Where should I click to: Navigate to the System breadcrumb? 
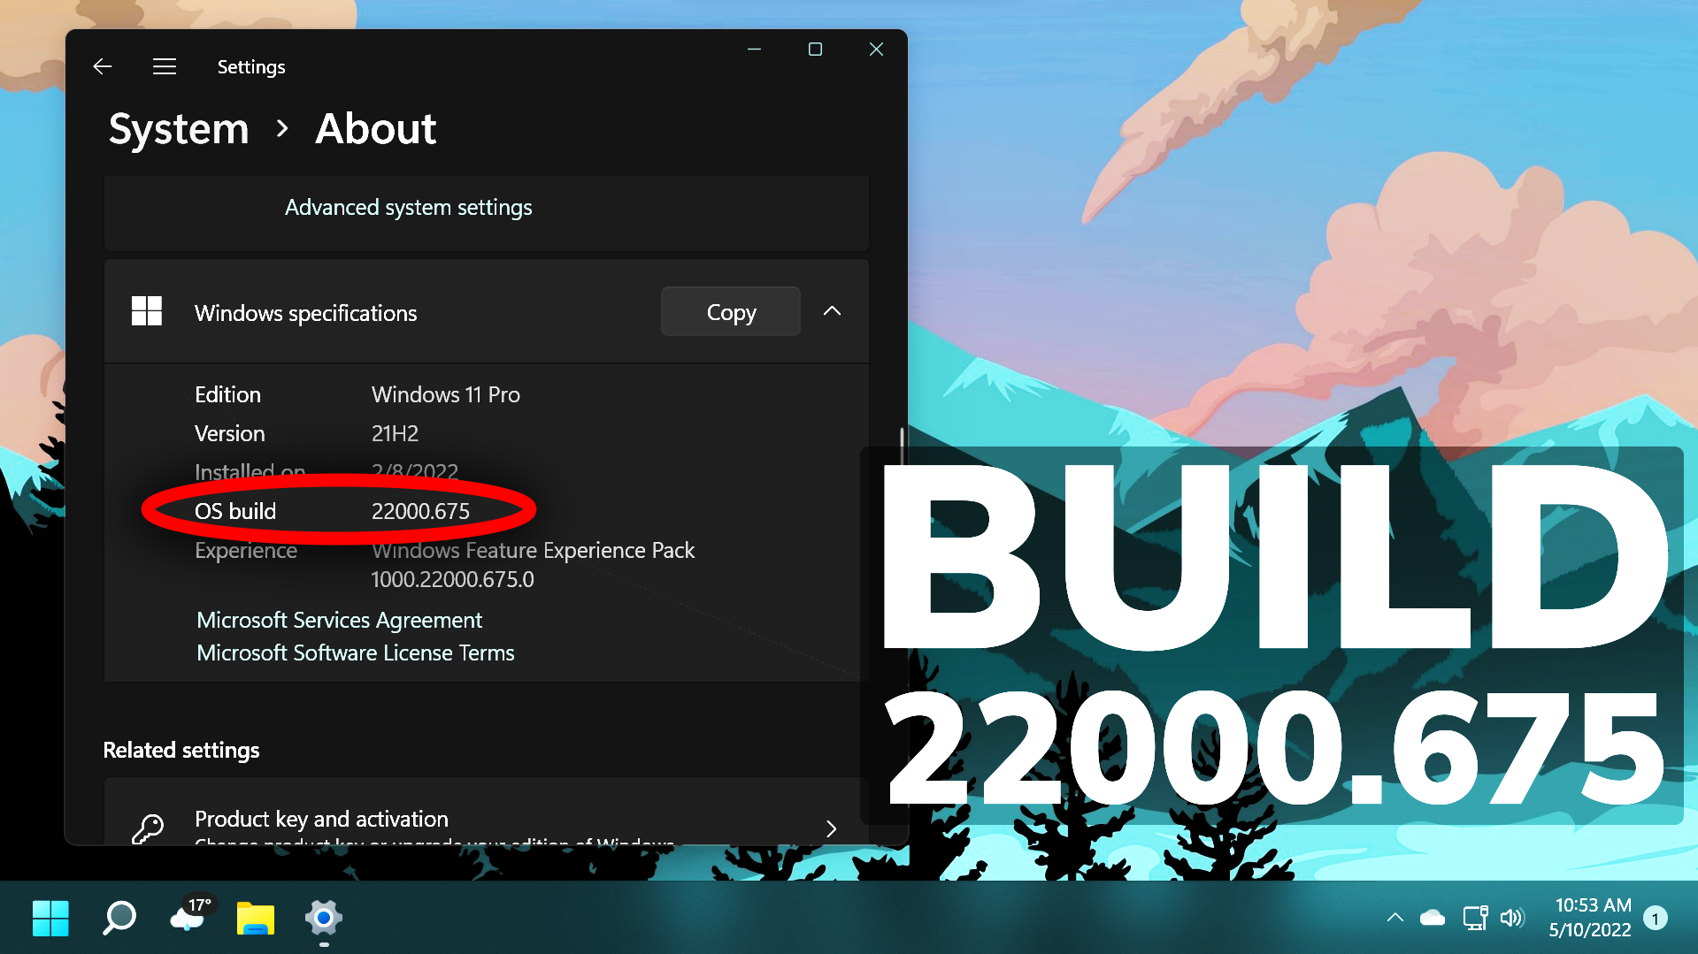(x=179, y=129)
